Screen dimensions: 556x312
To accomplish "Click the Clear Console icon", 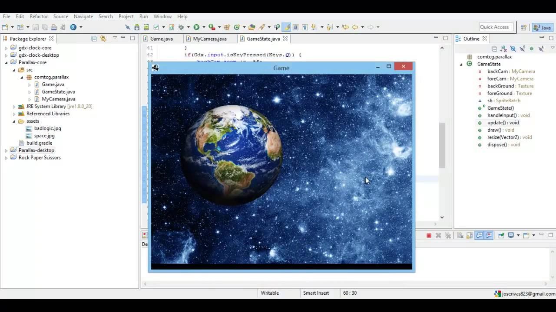I will 460,235.
